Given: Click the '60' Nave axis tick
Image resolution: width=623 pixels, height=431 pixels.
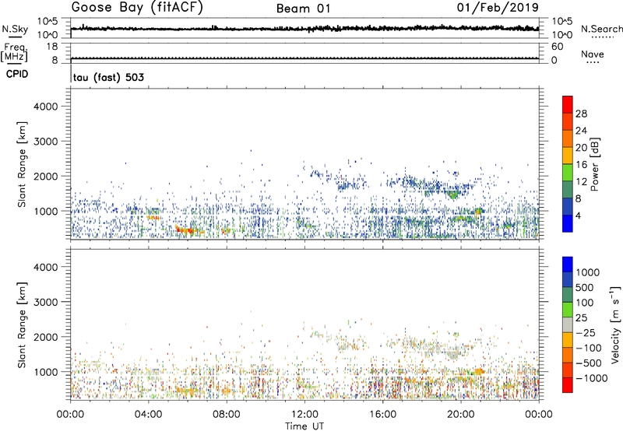Looking at the screenshot, I should click(x=558, y=47).
